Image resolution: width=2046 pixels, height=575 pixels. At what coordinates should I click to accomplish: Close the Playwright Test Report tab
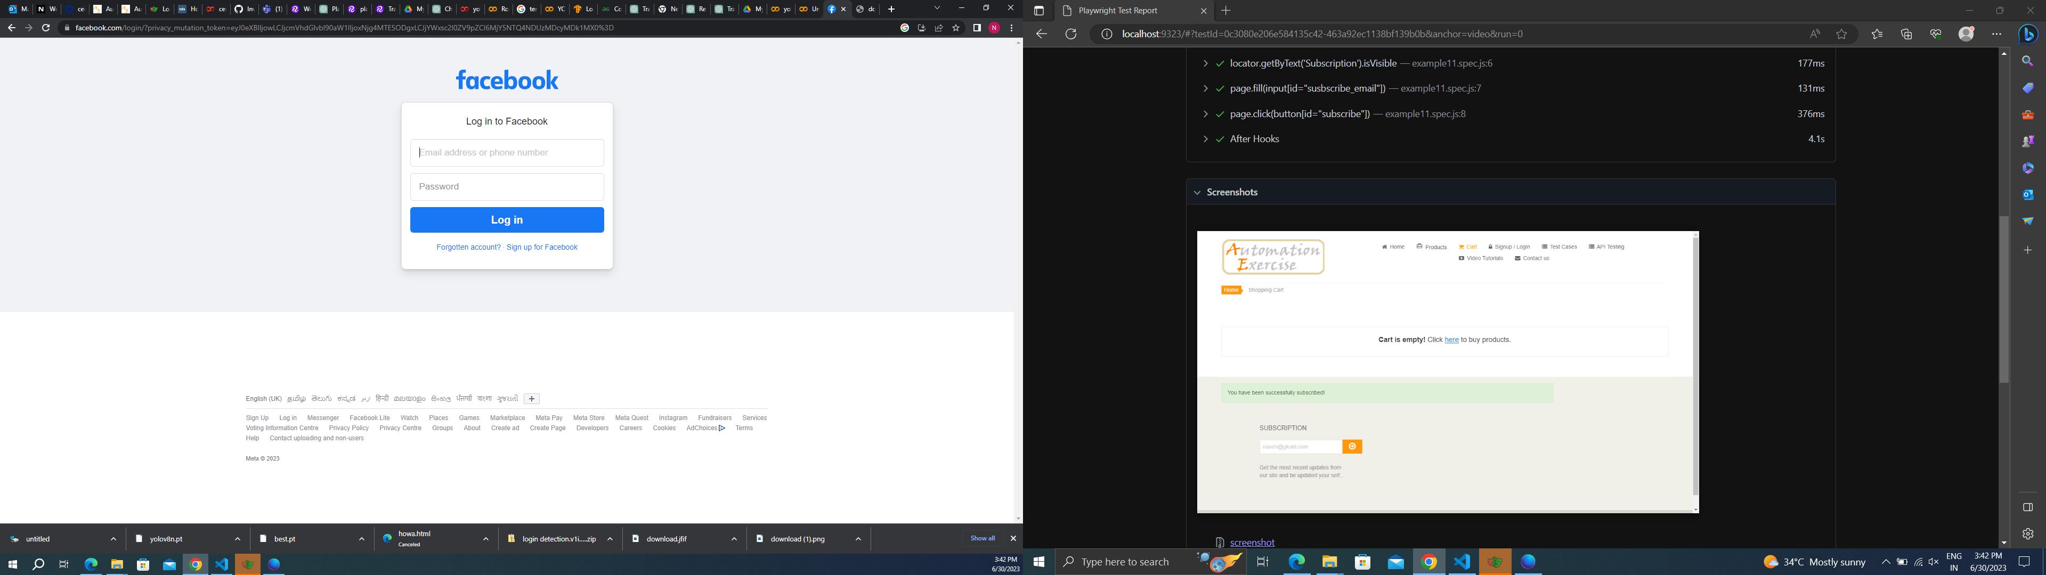[x=1203, y=11]
